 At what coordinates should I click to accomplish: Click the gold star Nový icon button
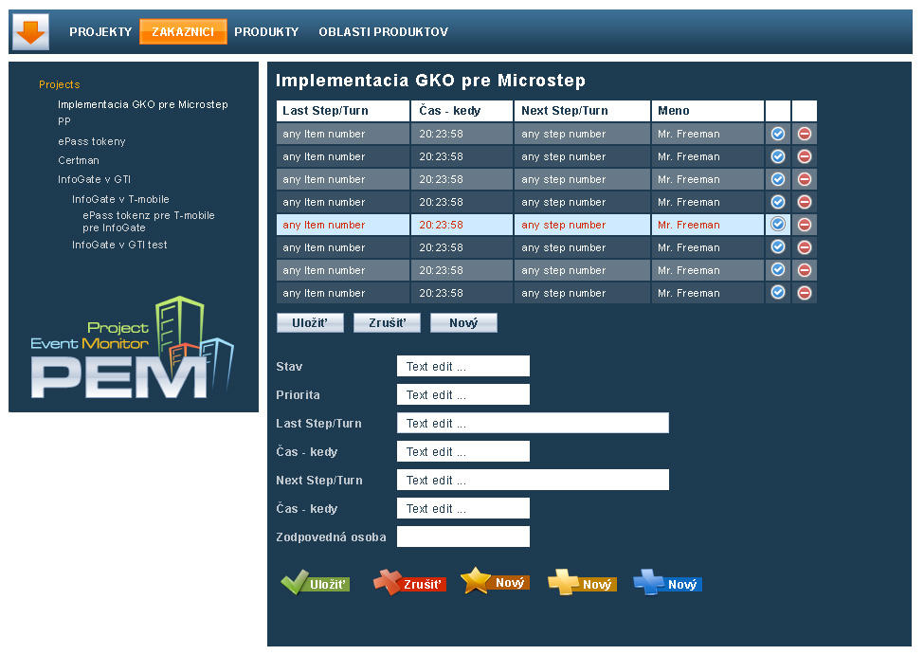pos(495,582)
